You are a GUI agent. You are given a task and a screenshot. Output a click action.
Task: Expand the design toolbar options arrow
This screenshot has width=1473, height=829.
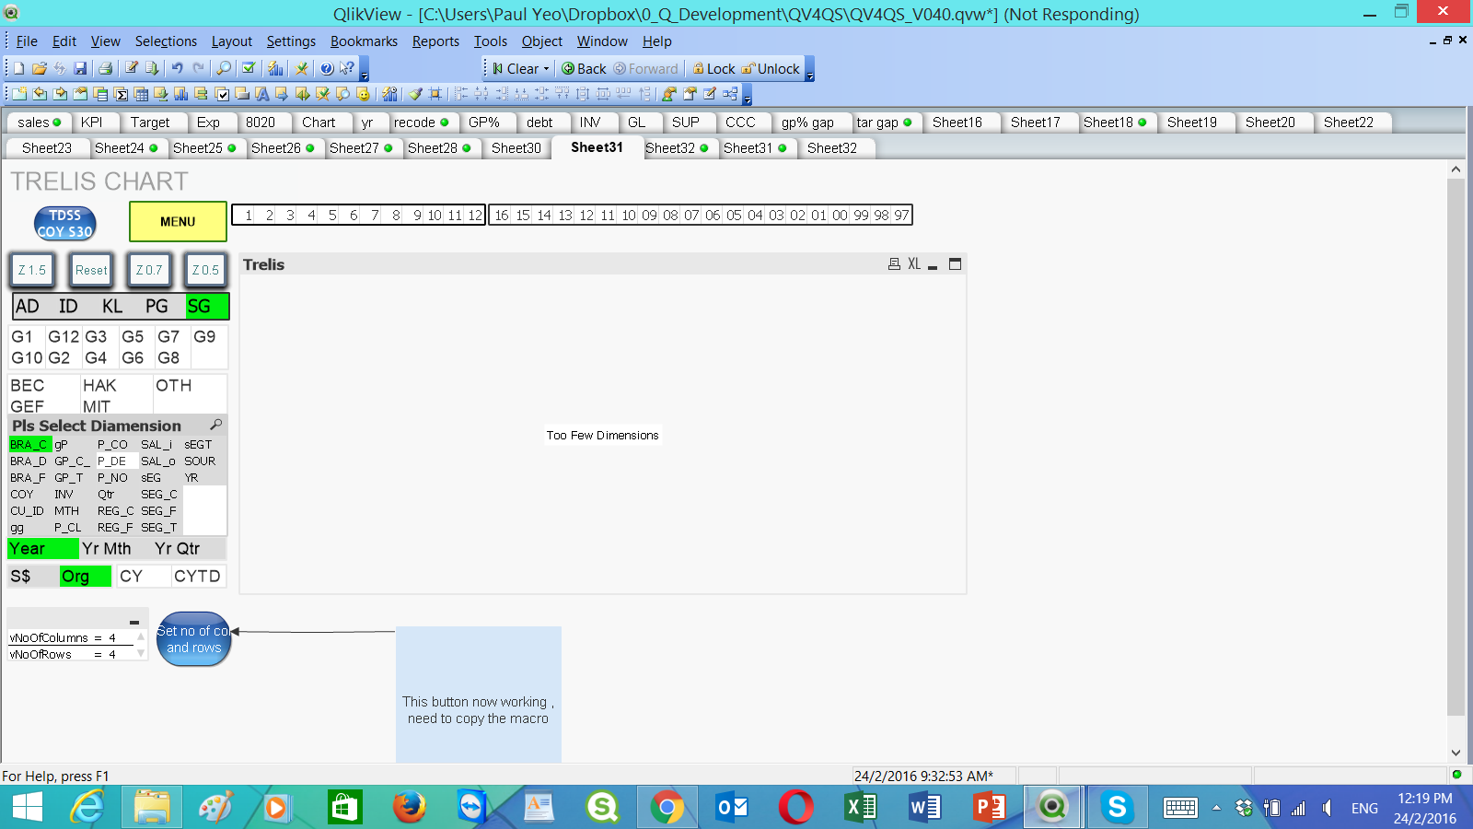tap(747, 97)
